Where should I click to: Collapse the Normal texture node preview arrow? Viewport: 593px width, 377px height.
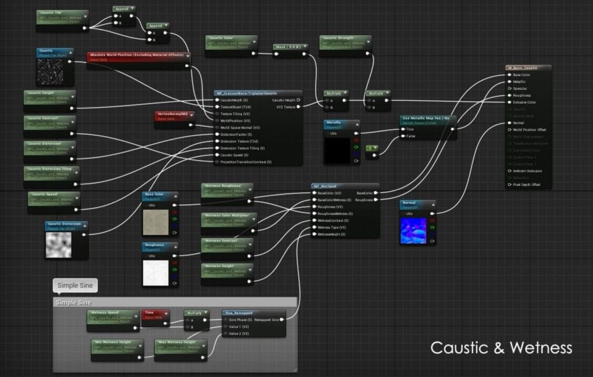click(433, 204)
